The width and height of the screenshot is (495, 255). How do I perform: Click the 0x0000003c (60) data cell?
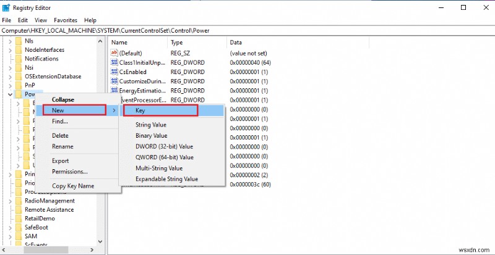coord(251,185)
